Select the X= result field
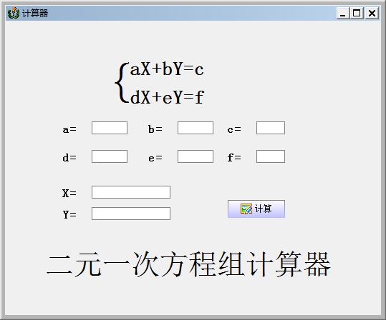The height and width of the screenshot is (320, 386). click(131, 192)
